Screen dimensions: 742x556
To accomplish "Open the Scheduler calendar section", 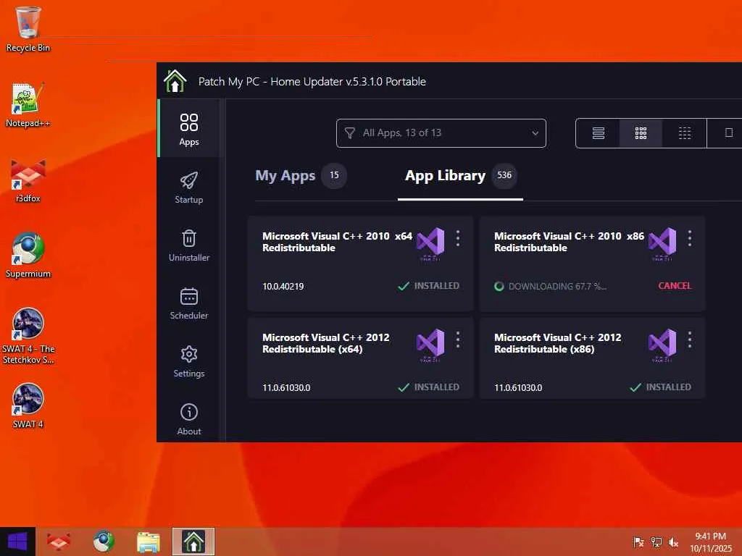I will pyautogui.click(x=189, y=303).
